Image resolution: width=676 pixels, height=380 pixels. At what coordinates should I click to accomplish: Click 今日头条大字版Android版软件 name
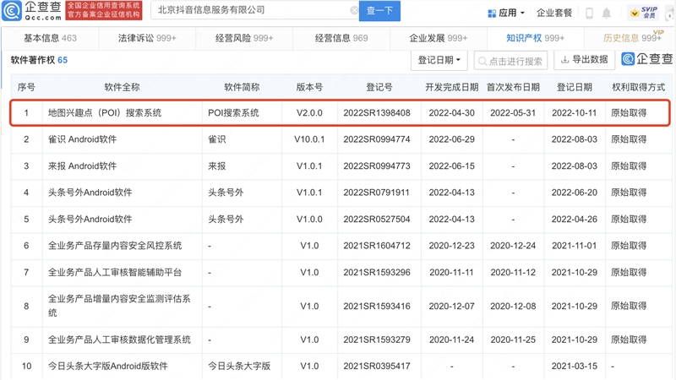(x=108, y=366)
